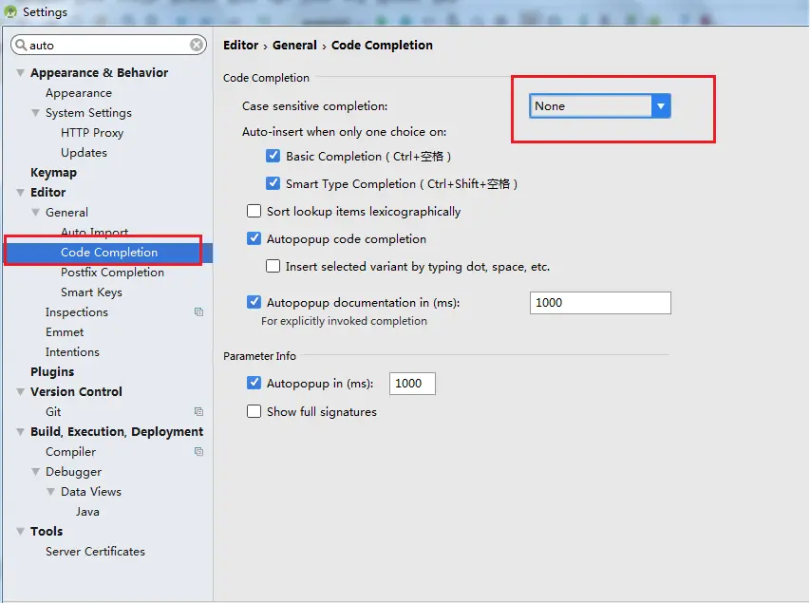The height and width of the screenshot is (603, 810).
Task: Collapse System Settings tree node
Action: tap(35, 113)
